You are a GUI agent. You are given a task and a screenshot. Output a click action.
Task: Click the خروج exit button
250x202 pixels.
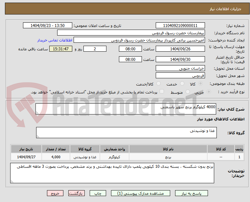[55, 193]
